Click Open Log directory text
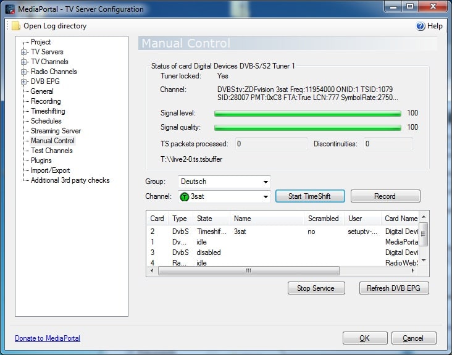This screenshot has width=452, height=355. click(55, 26)
